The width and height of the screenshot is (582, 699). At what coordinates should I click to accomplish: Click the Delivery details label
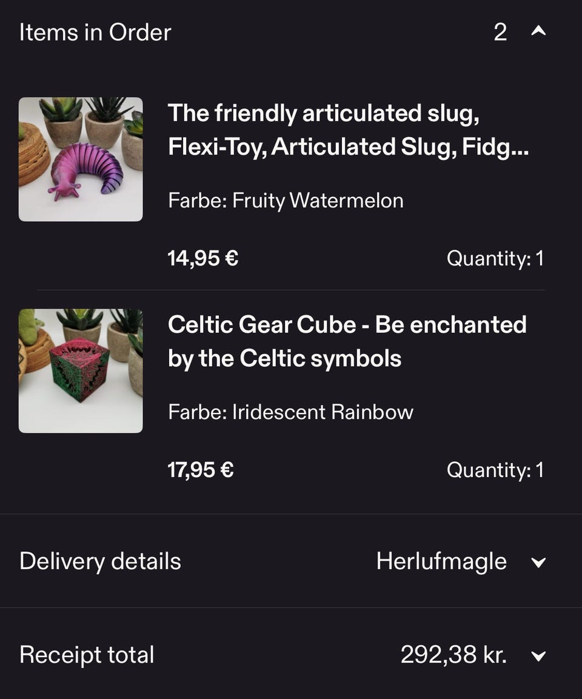[100, 561]
